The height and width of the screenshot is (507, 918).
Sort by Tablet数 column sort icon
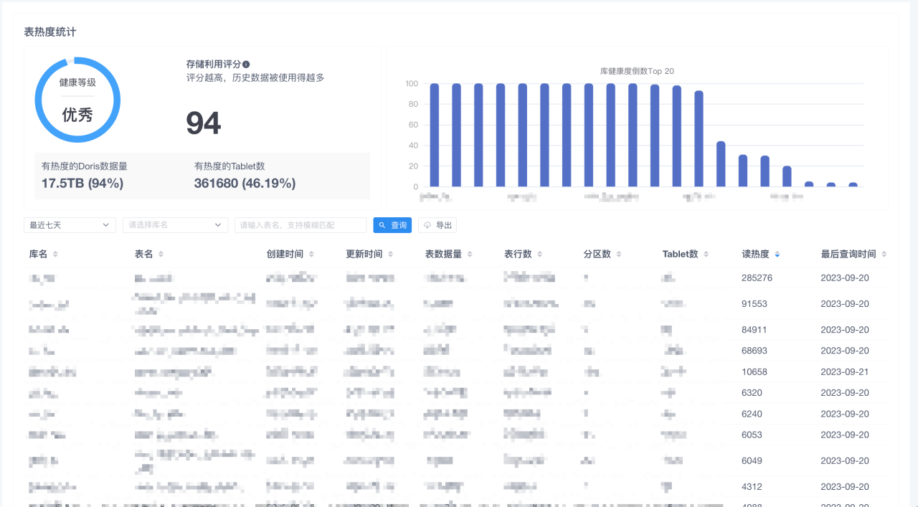coord(706,255)
